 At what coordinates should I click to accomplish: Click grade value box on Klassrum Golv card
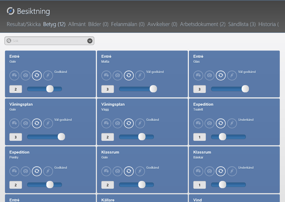[108, 185]
